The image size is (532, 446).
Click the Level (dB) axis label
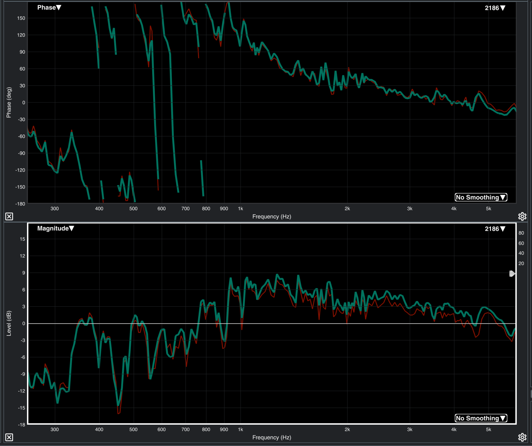click(9, 323)
